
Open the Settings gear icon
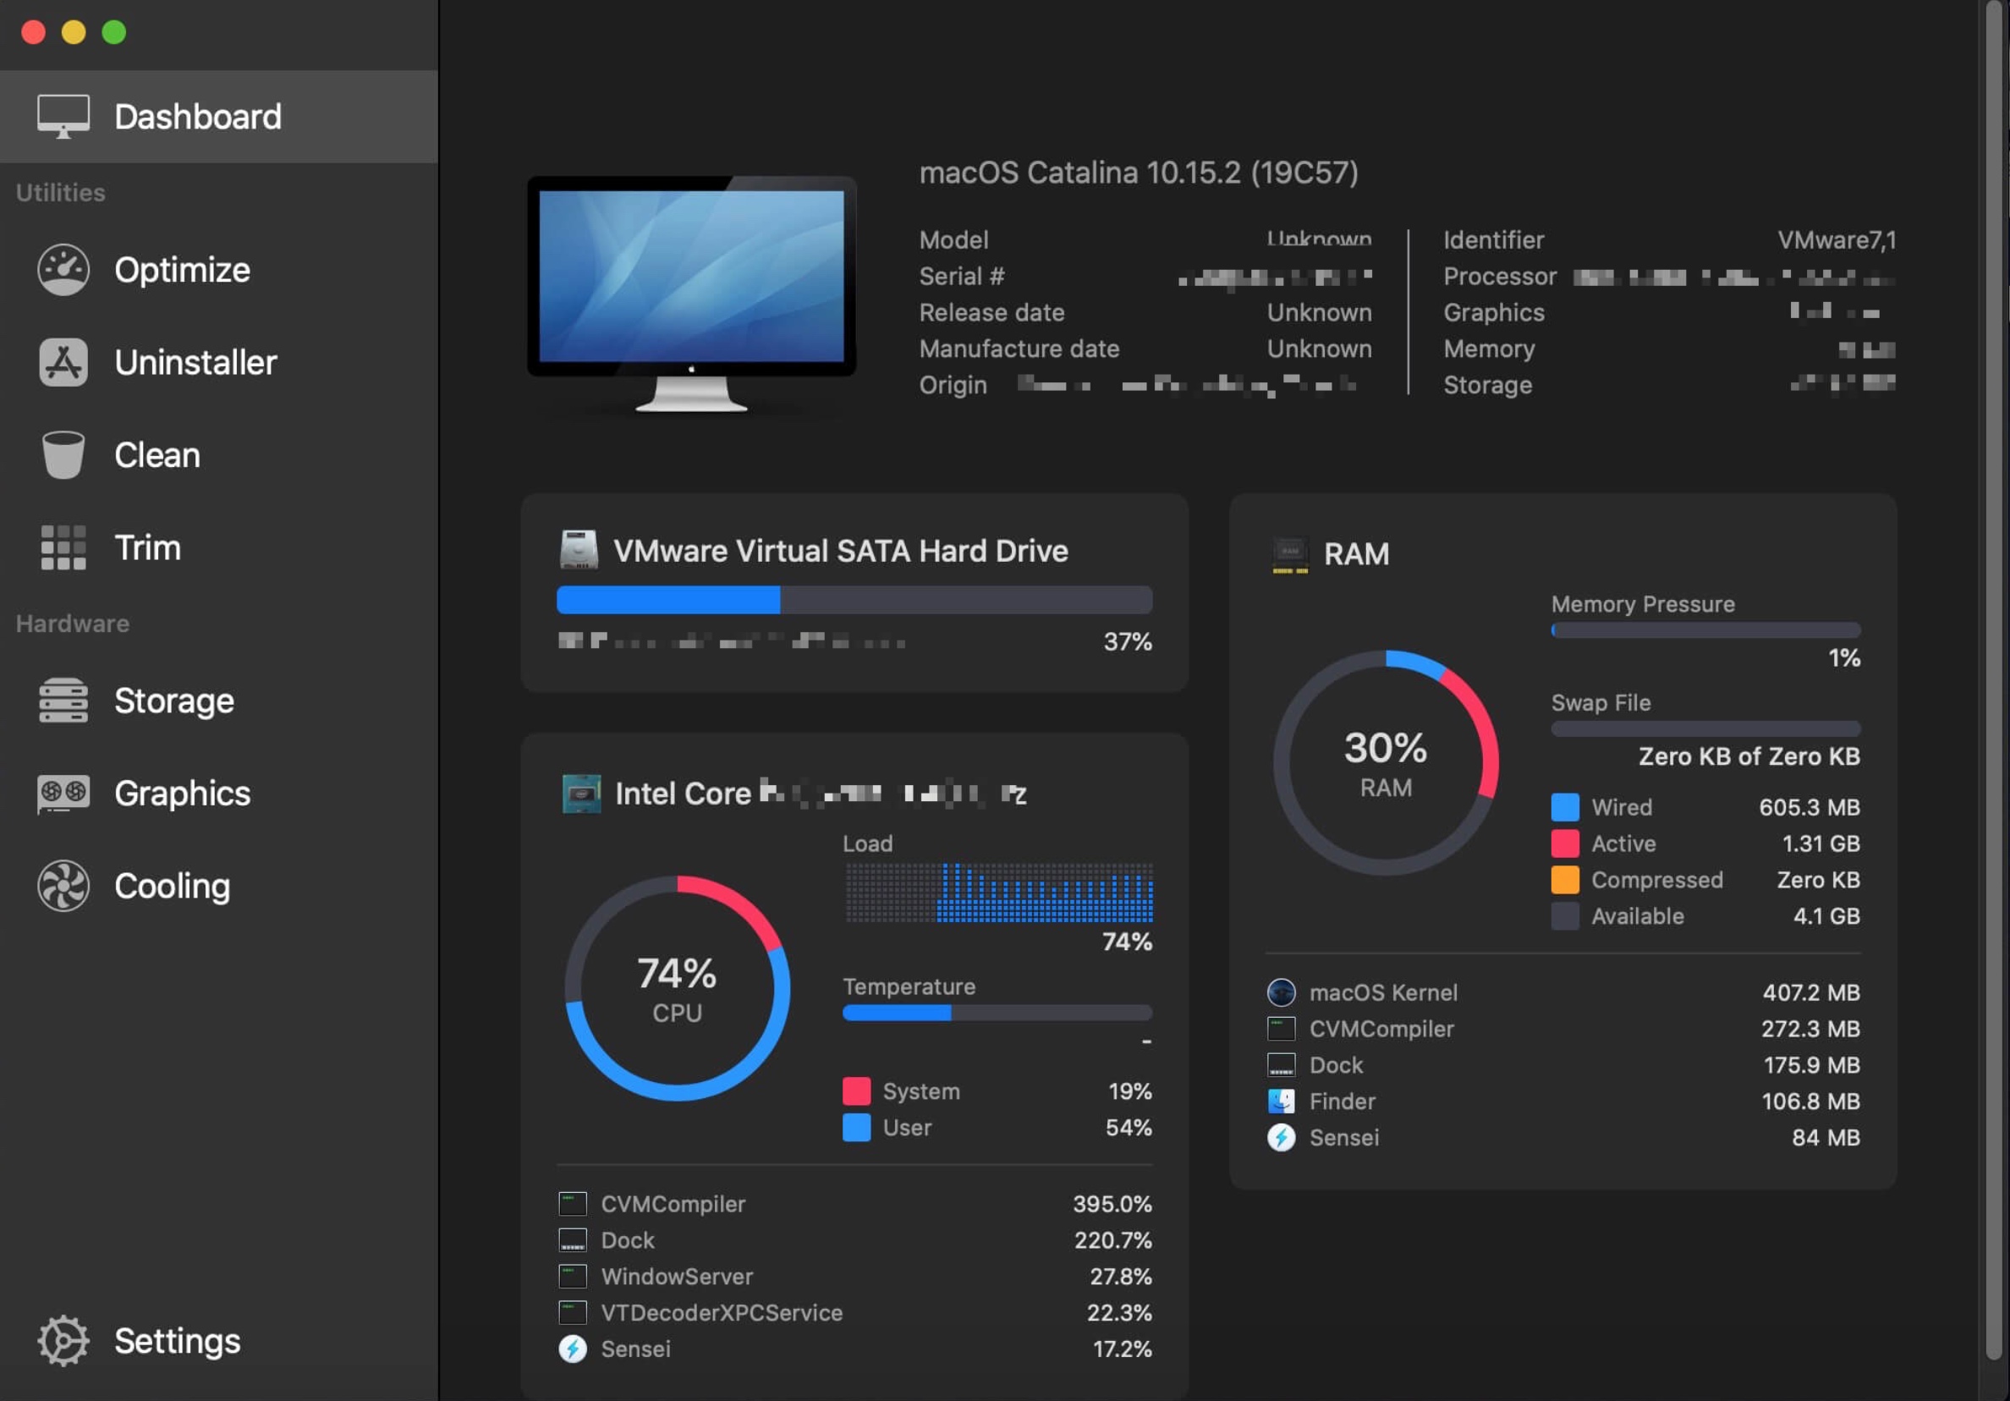pos(63,1341)
